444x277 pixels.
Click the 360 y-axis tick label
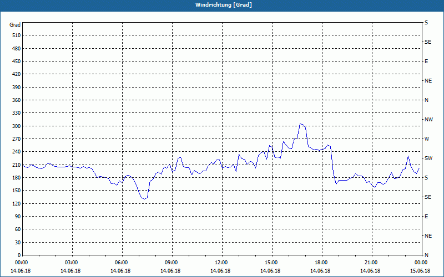click(x=17, y=100)
